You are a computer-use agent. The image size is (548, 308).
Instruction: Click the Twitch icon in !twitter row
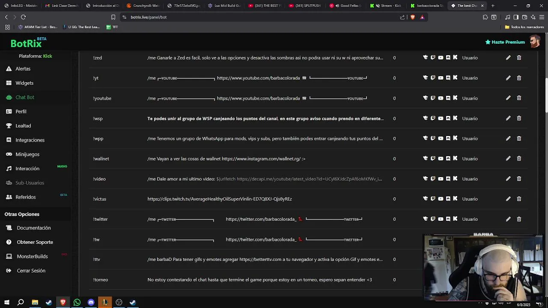[x=433, y=219]
